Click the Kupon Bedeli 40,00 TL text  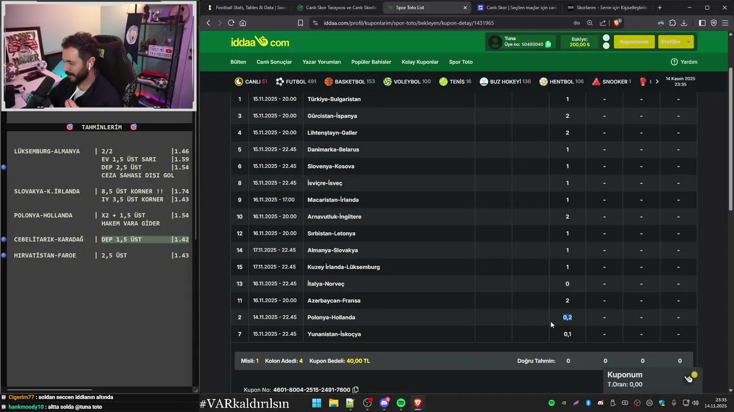339,361
